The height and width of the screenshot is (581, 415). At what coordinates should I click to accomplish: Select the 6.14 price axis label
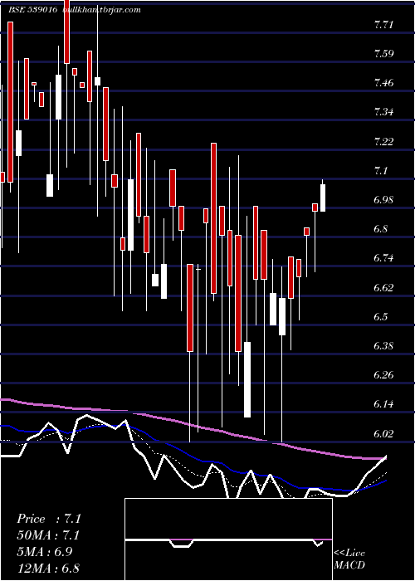[x=383, y=404]
